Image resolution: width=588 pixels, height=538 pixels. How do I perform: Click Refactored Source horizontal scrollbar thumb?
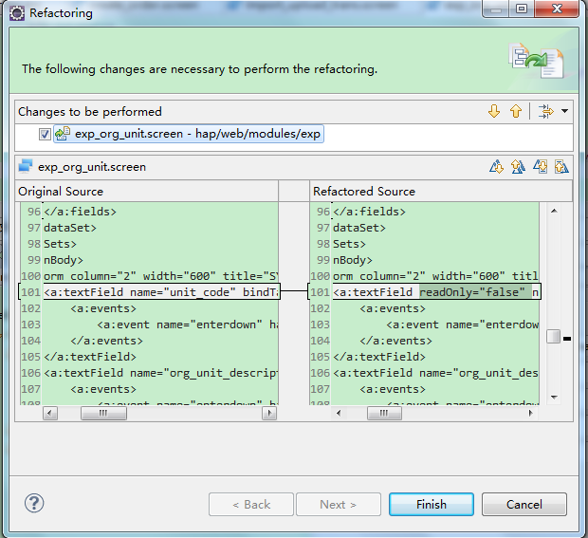[x=382, y=414]
